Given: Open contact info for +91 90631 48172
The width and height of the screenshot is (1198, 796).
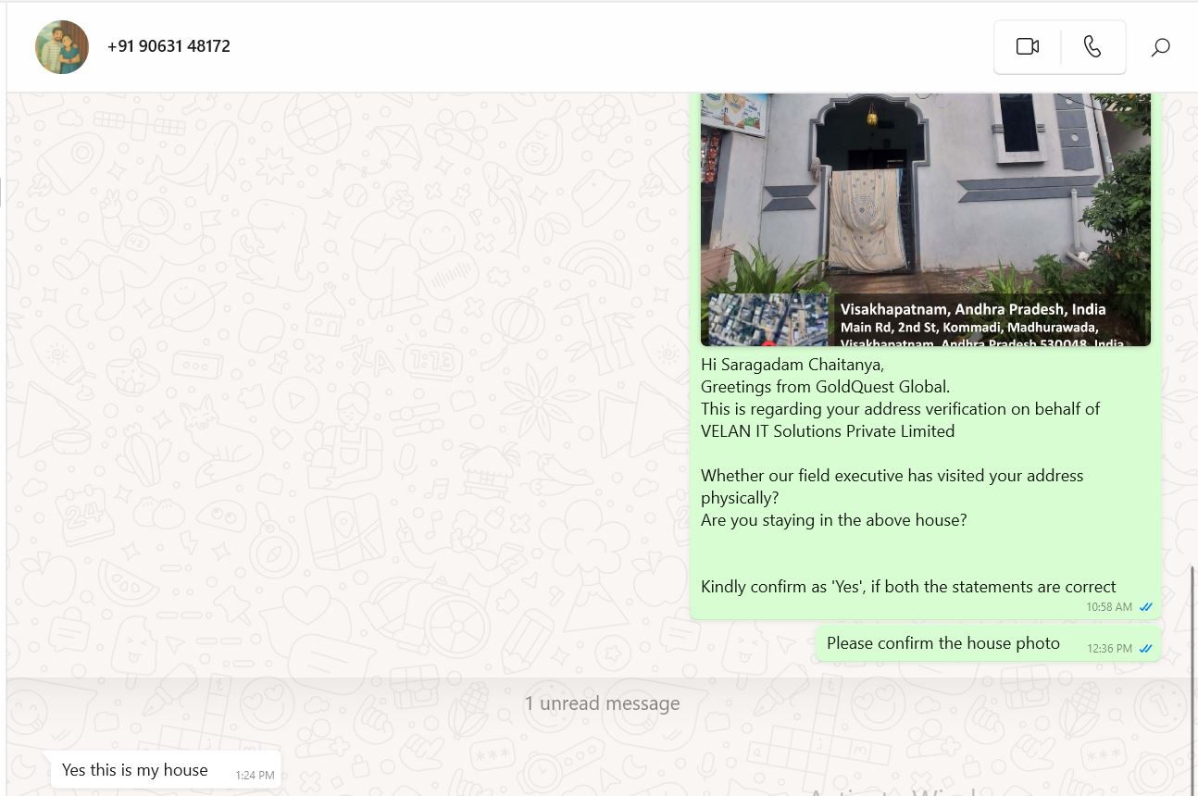Looking at the screenshot, I should click(168, 46).
